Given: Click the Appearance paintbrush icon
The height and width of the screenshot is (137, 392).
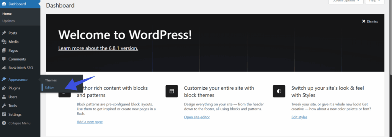Looking at the screenshot, I should click(4, 80).
